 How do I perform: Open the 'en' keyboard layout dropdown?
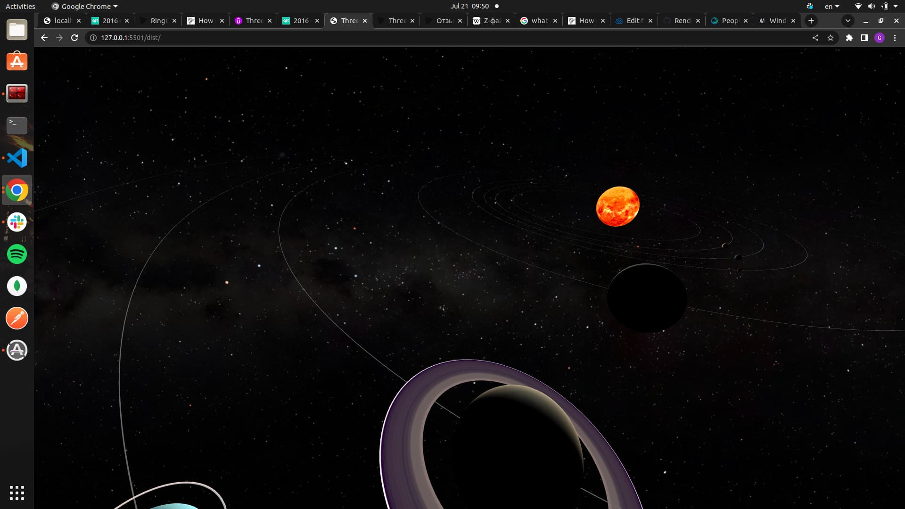coord(832,6)
